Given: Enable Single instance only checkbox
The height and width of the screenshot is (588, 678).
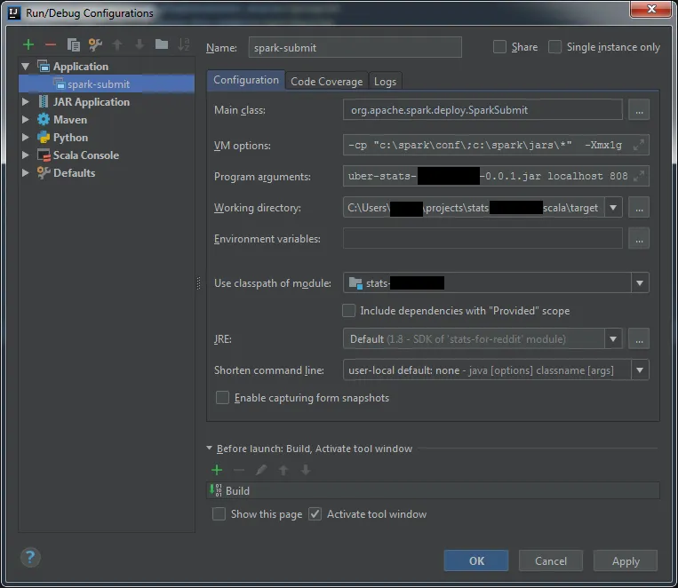Looking at the screenshot, I should pyautogui.click(x=554, y=47).
